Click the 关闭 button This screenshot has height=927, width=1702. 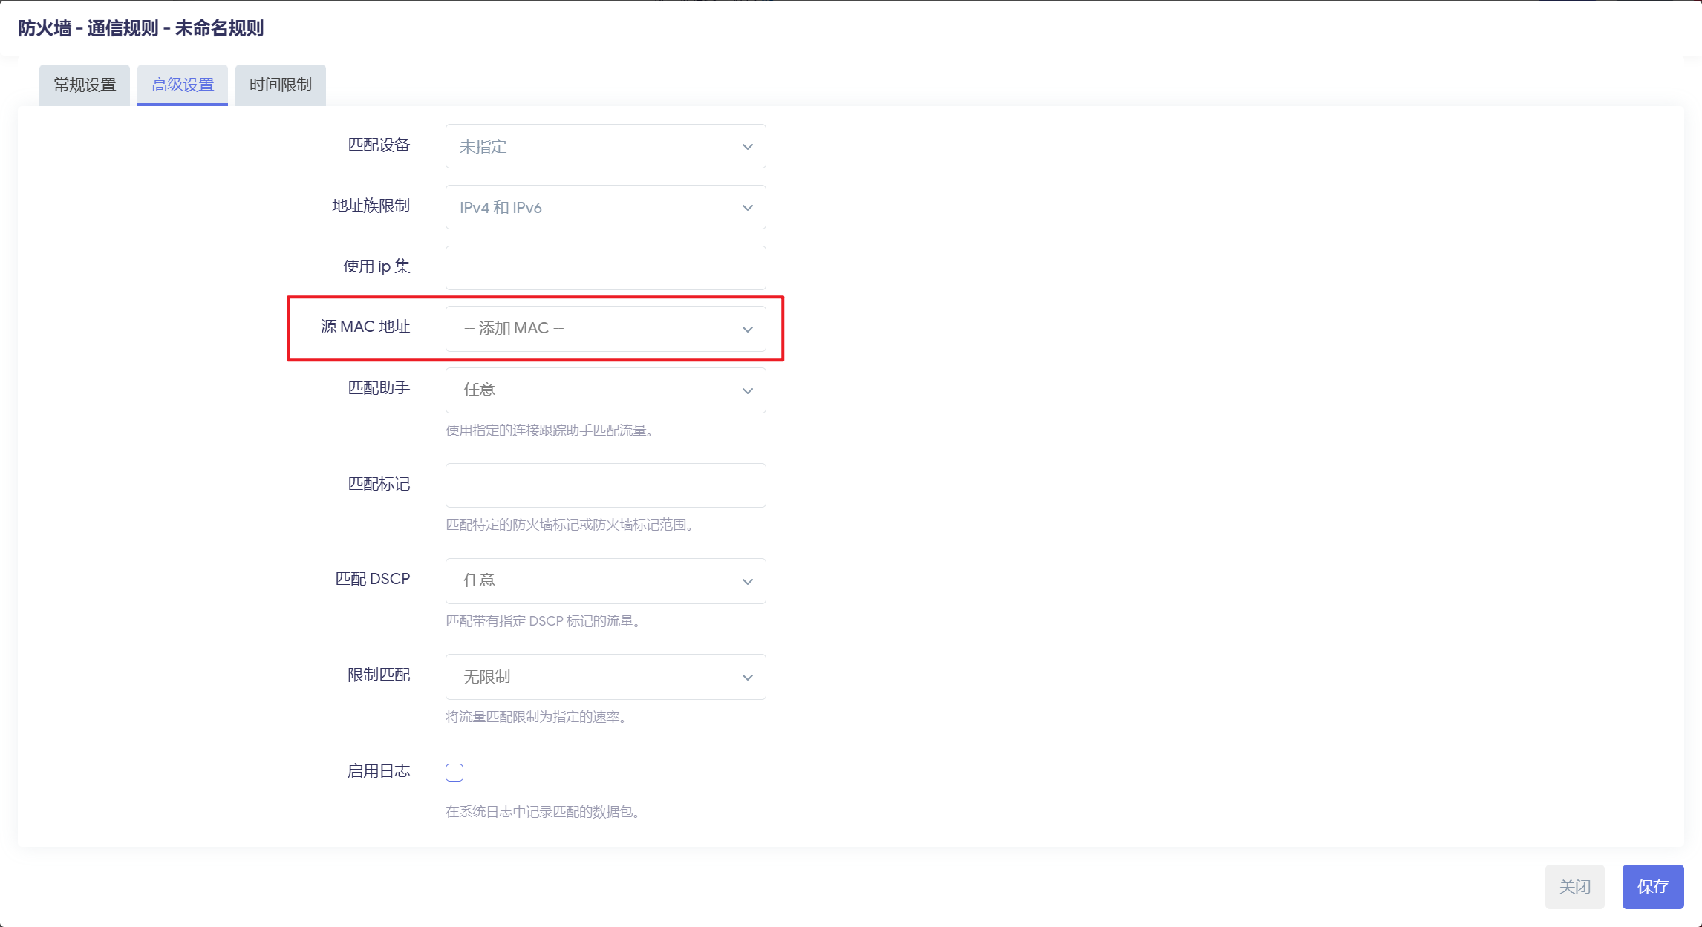pyautogui.click(x=1574, y=886)
